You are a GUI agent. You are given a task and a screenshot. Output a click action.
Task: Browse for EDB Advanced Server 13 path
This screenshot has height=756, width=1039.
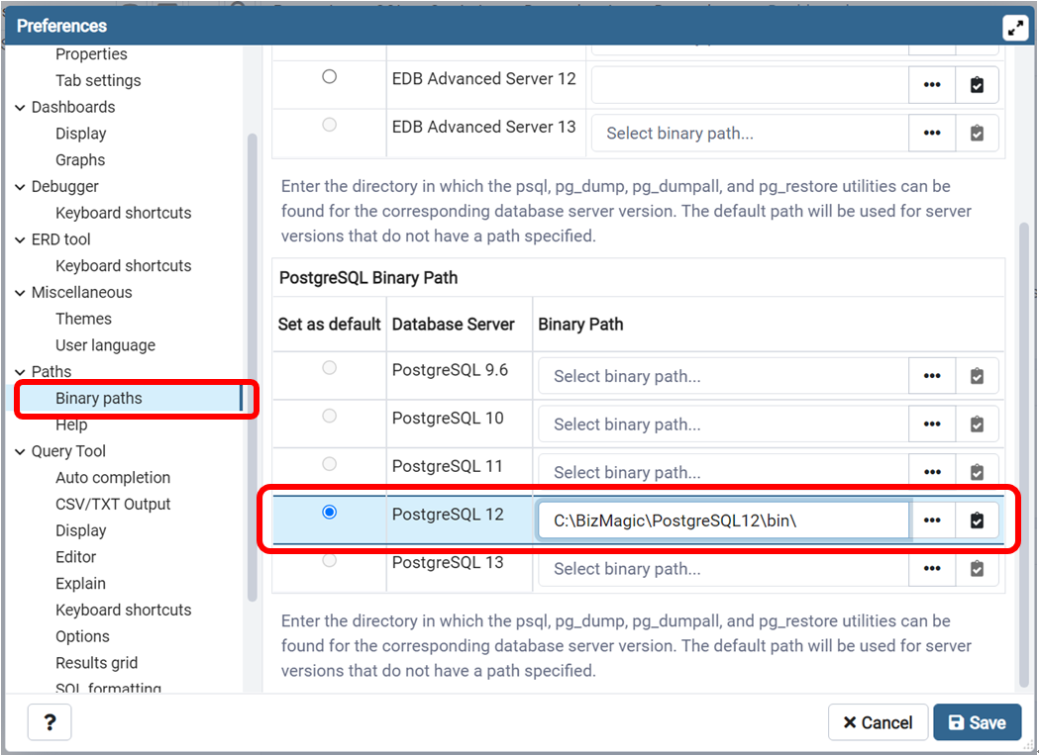(x=932, y=133)
